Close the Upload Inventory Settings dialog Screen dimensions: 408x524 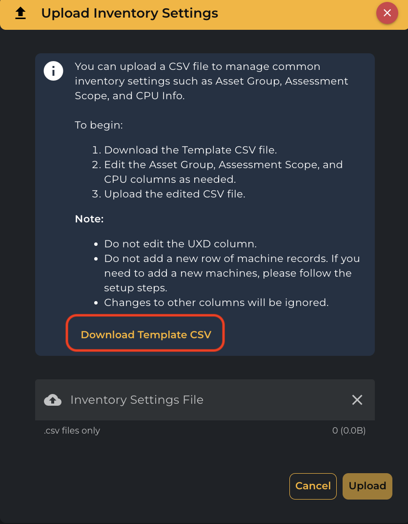(387, 13)
